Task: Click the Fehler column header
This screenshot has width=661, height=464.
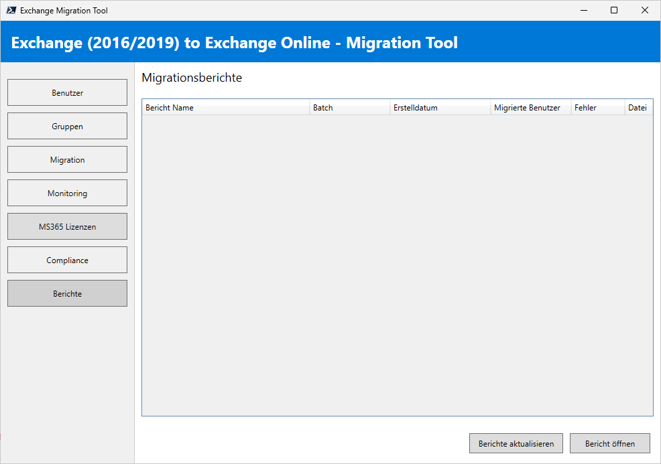Action: [x=597, y=108]
